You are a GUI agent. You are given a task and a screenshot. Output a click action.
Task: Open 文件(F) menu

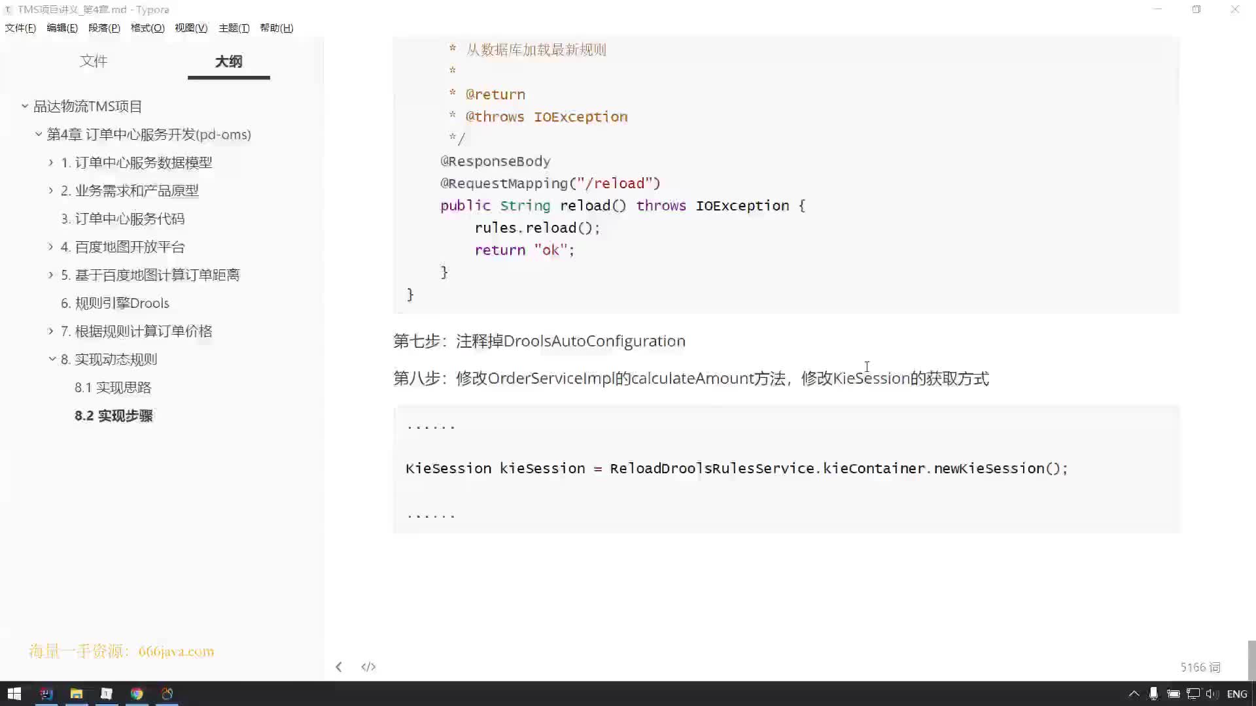pyautogui.click(x=20, y=28)
